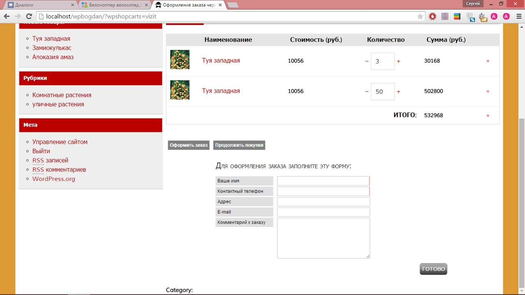Submit the form with ГОТОВО button
This screenshot has height=295, width=525.
click(434, 269)
